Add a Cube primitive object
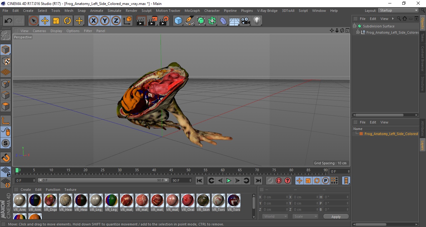 (x=178, y=21)
